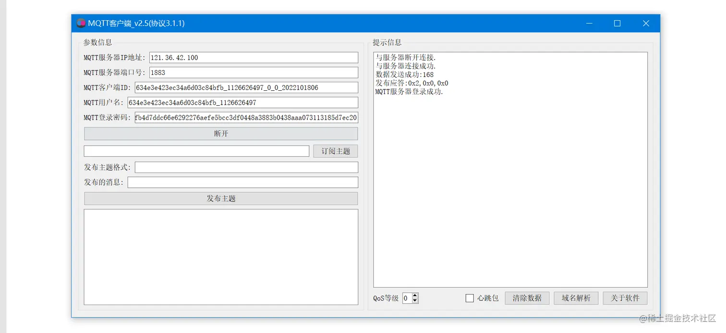Click the MQTT client ID field
Viewport: 726px width, 333px height.
click(246, 87)
